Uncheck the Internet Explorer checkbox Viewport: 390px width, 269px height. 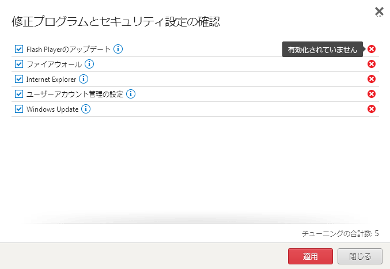(19, 79)
